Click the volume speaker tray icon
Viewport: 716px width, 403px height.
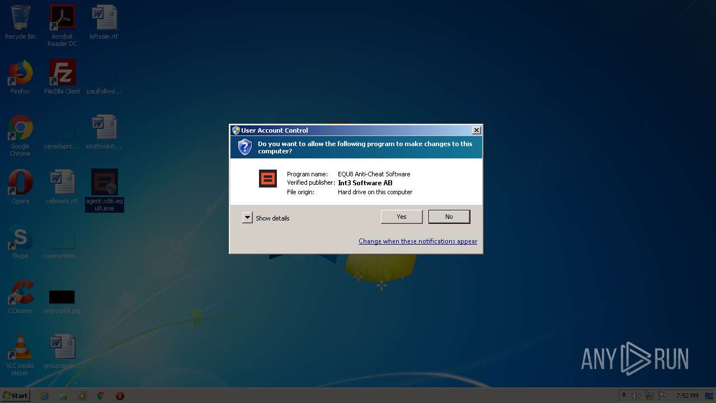[x=636, y=396]
